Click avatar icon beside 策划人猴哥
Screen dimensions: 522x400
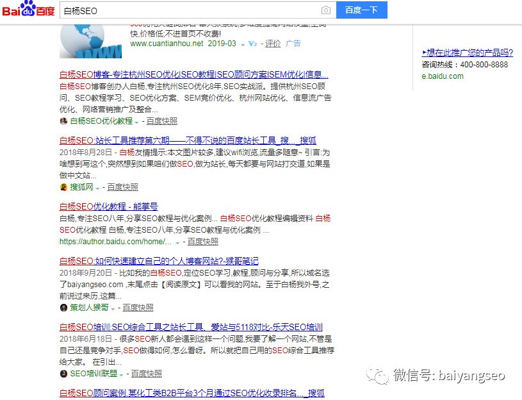tap(63, 308)
